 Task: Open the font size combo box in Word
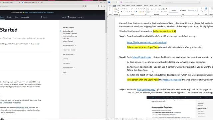click(133, 9)
